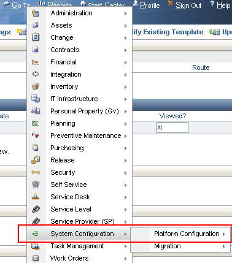
Task: Click the Security keys icon
Action: [x=36, y=172]
